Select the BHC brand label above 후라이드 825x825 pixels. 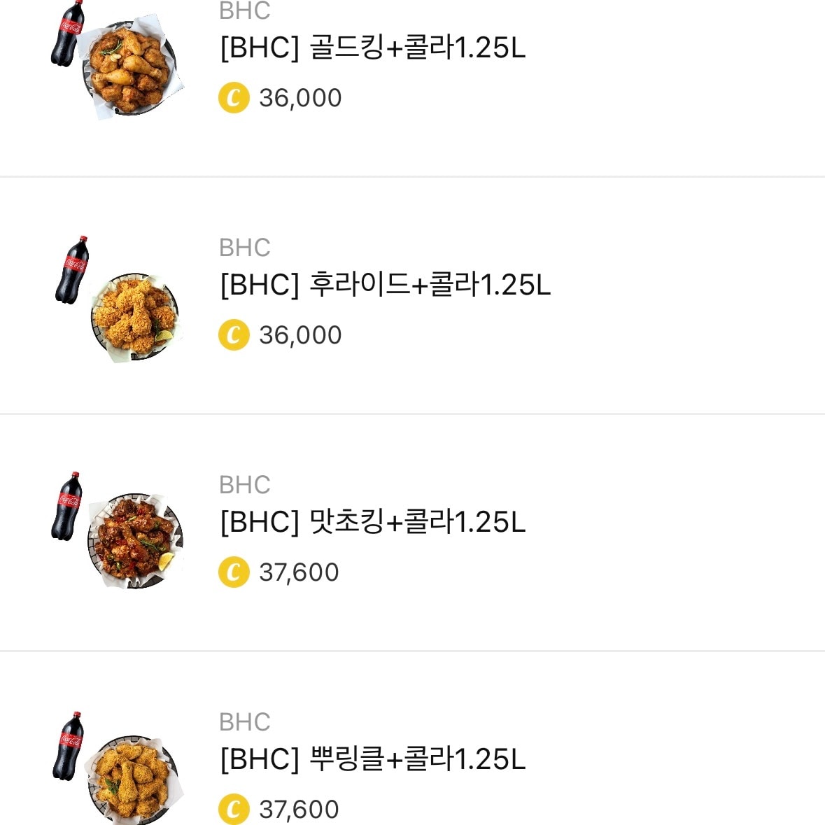tap(243, 248)
